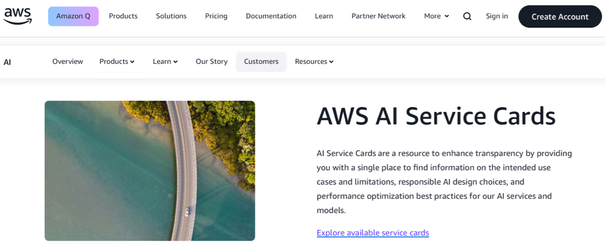The width and height of the screenshot is (605, 248).
Task: Open the Our Story tab
Action: pos(211,62)
